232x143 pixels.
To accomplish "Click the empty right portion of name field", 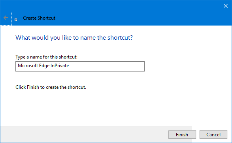I will [107, 66].
